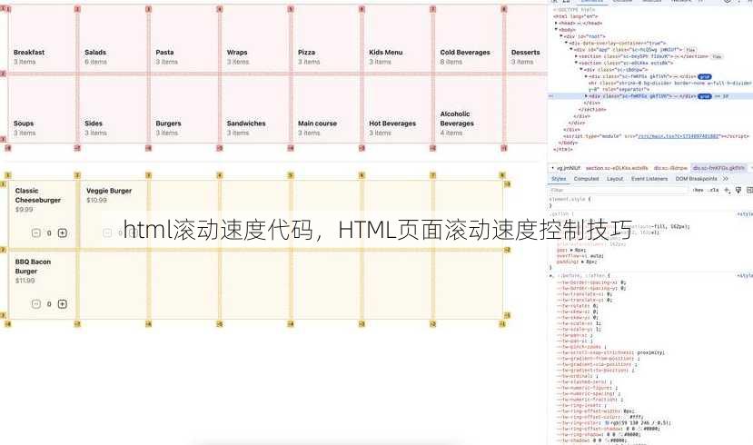Screen dimensions: 753x445
Task: Open the main.tsx script source link
Action: tap(679, 136)
